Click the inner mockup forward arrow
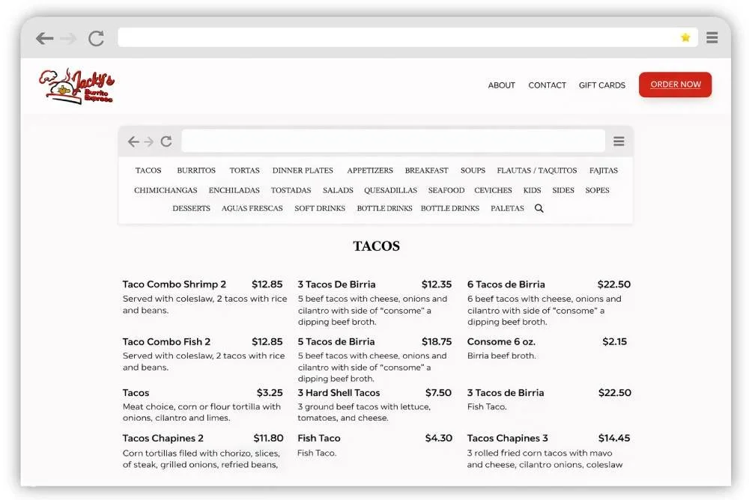749x500 pixels. [x=148, y=141]
